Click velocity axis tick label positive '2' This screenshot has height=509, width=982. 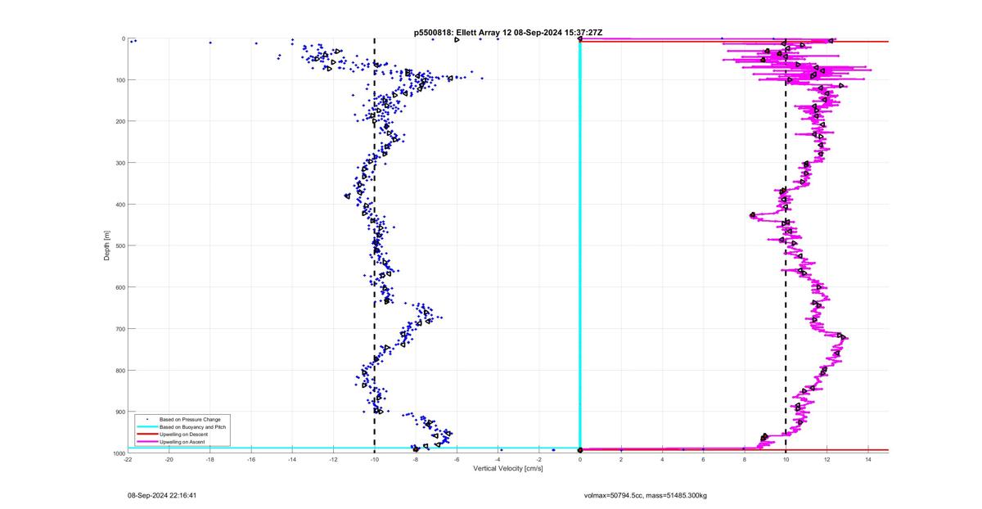tap(621, 459)
